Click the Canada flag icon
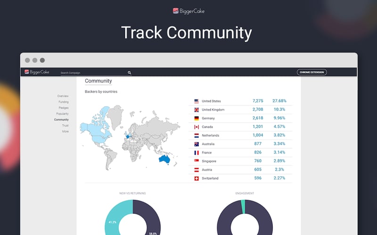 pyautogui.click(x=197, y=127)
